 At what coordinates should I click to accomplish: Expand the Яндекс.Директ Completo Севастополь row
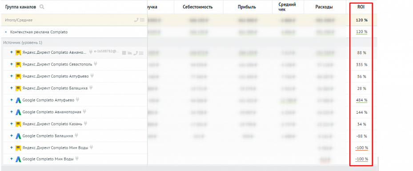click(11, 64)
